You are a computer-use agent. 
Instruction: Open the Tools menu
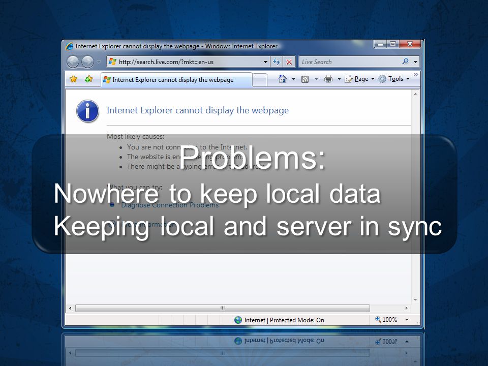(x=394, y=79)
